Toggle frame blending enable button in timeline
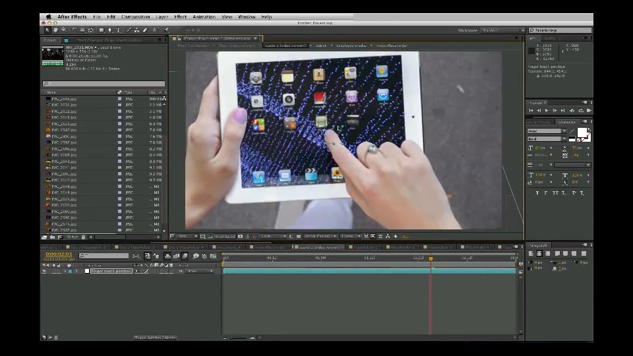The image size is (633, 356). pos(177,256)
